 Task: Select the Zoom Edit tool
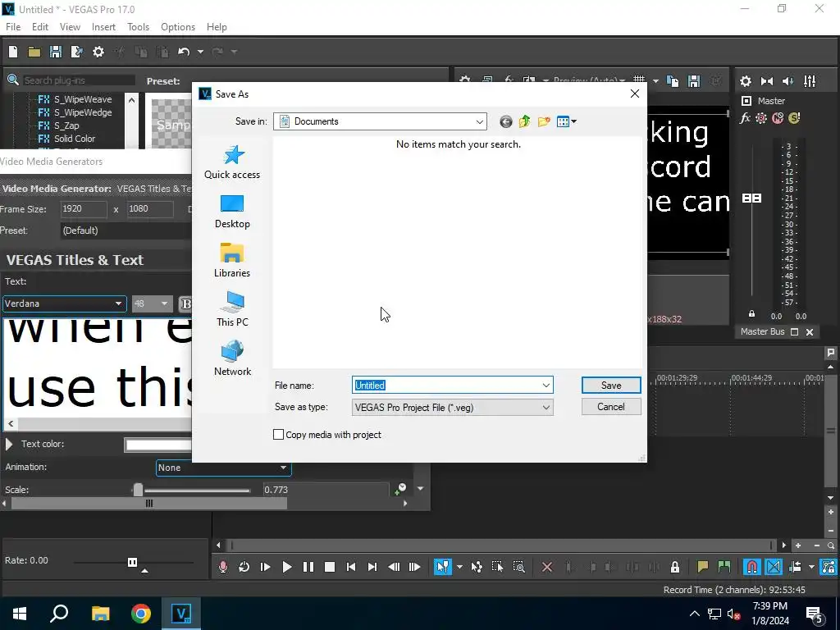pos(518,567)
